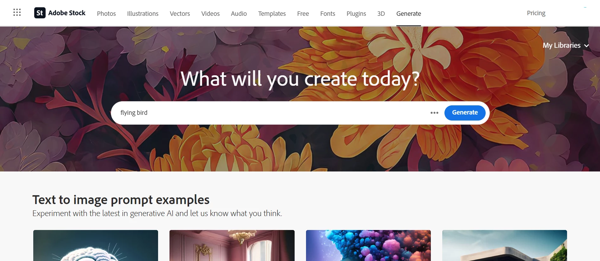This screenshot has height=261, width=600.
Task: Open the brain prompt example thumbnail
Action: click(x=96, y=245)
